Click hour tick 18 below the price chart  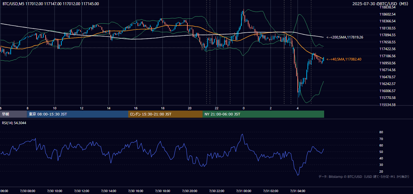[x=163, y=108]
